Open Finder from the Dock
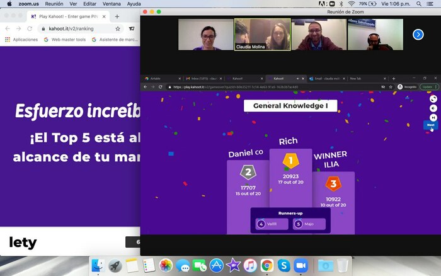This screenshot has height=276, width=441. click(x=98, y=265)
